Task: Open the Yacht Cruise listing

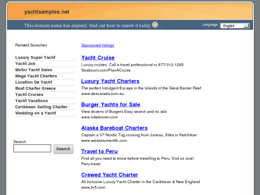Action: [98, 58]
